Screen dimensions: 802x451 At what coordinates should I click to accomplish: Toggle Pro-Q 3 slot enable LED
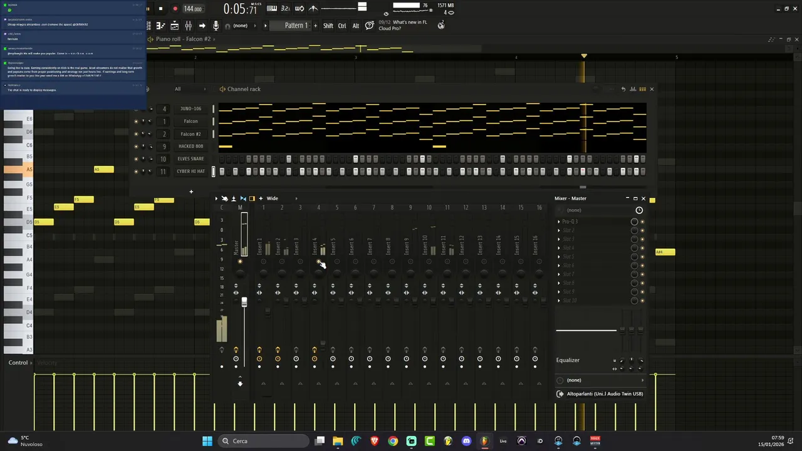tap(642, 222)
